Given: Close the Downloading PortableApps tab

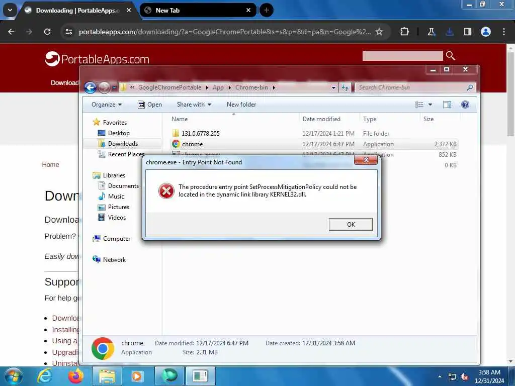Looking at the screenshot, I should (x=129, y=10).
